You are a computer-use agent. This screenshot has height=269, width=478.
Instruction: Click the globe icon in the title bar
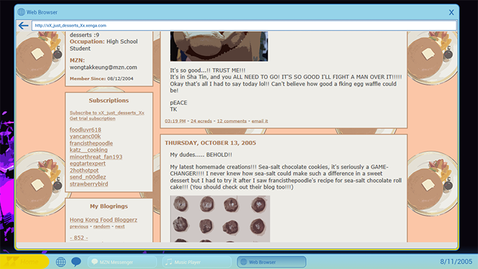tap(22, 12)
